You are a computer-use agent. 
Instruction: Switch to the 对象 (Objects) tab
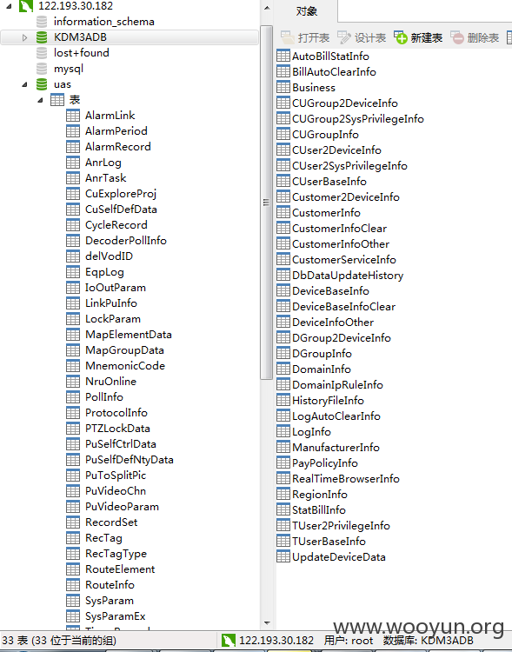coord(307,11)
